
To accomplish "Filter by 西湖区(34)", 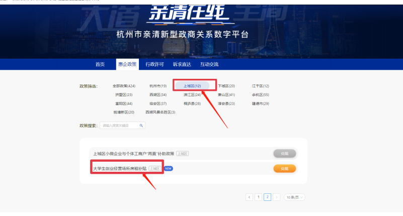I will 158,94.
